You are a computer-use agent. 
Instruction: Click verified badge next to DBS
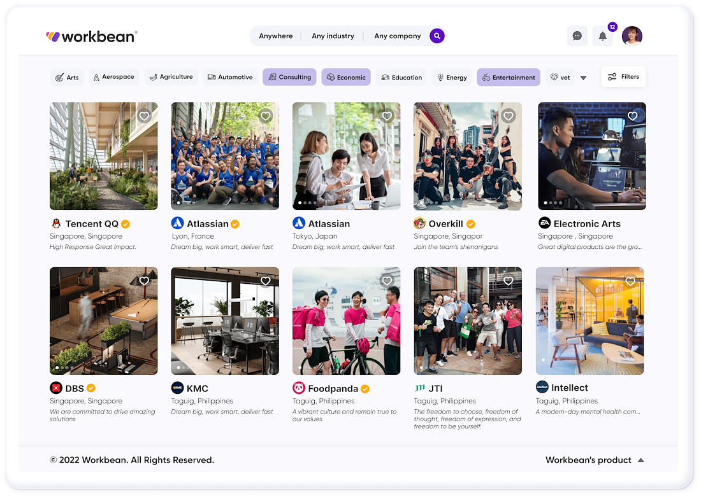90,388
